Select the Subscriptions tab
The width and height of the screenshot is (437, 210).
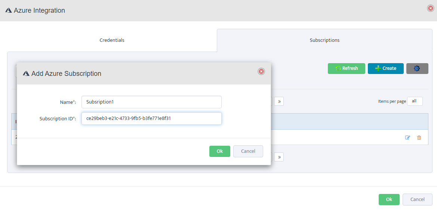324,40
